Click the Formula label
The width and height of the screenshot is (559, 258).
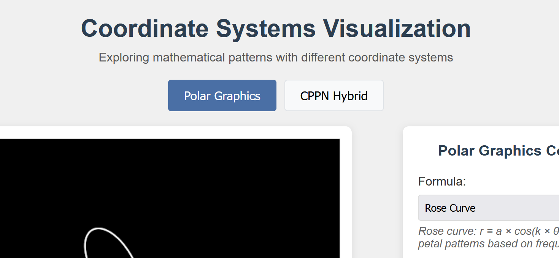point(442,181)
